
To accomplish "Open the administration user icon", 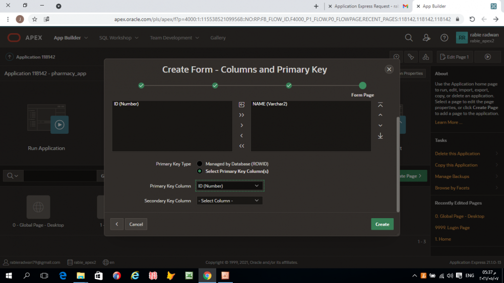I will point(426,38).
